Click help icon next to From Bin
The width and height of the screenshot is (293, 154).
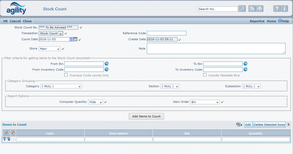point(107,64)
